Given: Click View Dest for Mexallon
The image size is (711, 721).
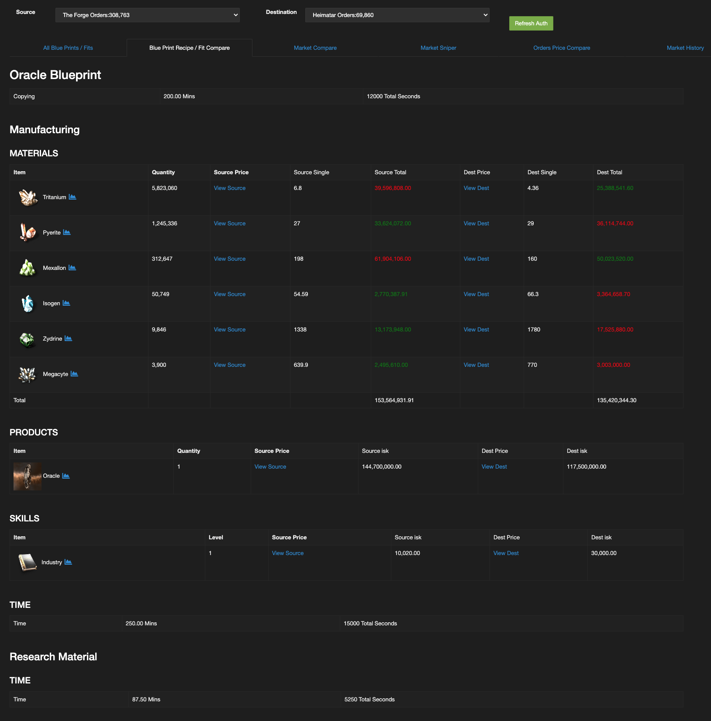Looking at the screenshot, I should [476, 259].
